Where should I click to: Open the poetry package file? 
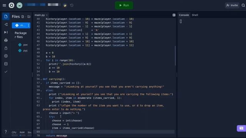tap(23, 45)
